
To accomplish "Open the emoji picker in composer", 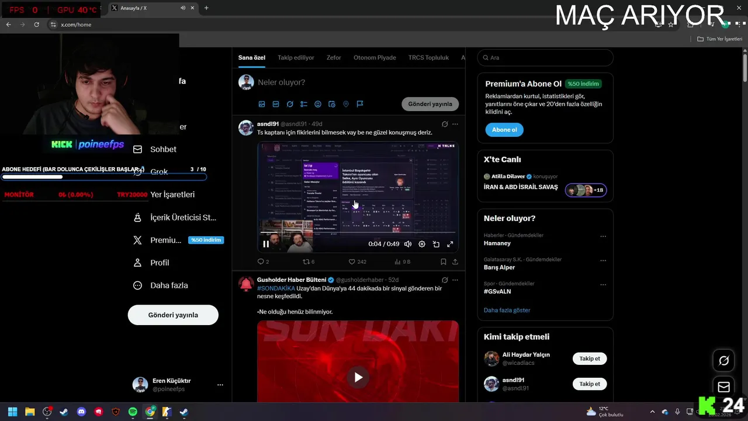I will (x=318, y=104).
